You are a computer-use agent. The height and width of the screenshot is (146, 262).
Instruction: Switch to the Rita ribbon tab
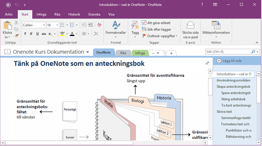click(x=57, y=15)
